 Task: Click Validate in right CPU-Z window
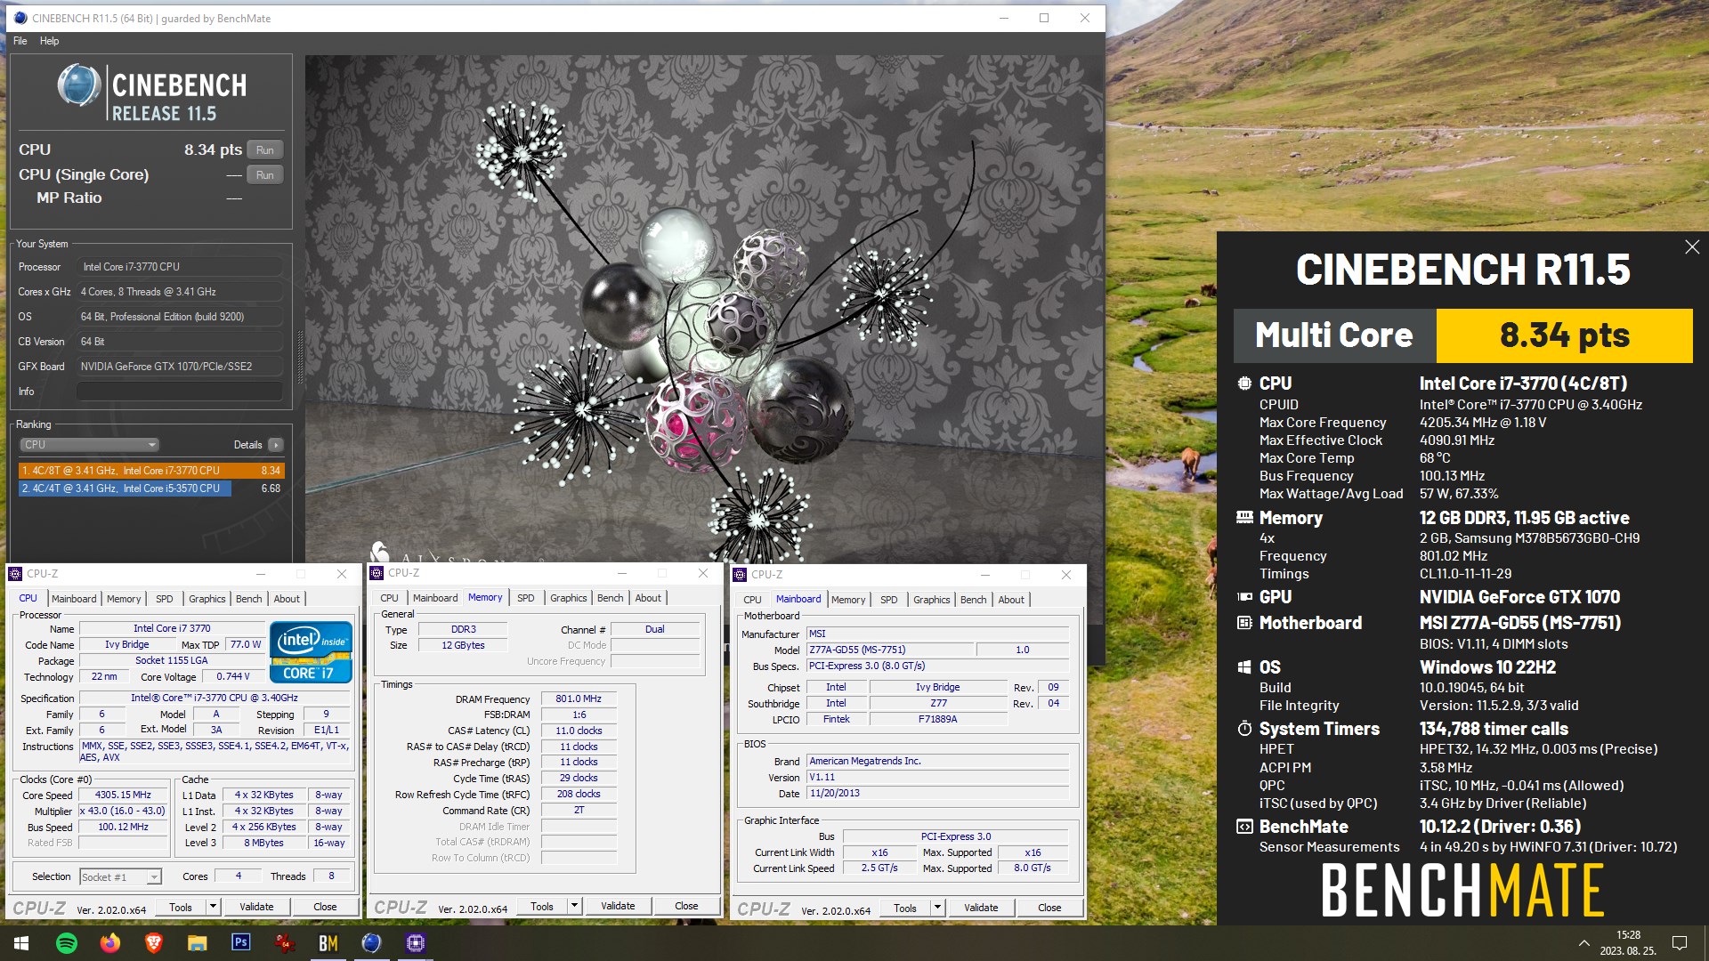click(x=981, y=908)
